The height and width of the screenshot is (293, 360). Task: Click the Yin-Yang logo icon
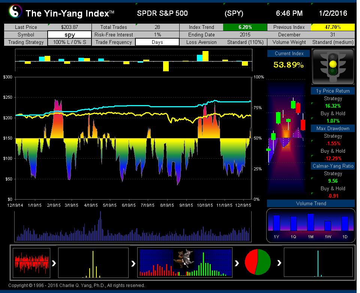[15, 12]
